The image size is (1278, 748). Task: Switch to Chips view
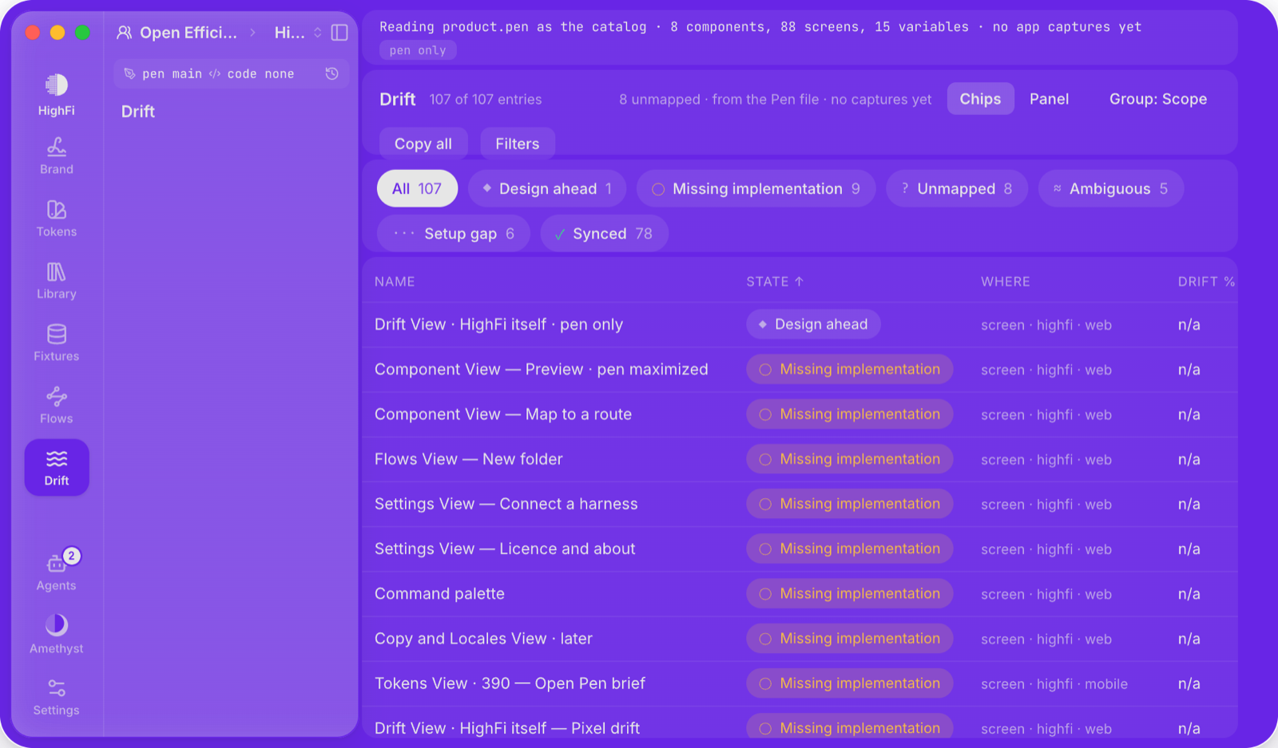980,99
